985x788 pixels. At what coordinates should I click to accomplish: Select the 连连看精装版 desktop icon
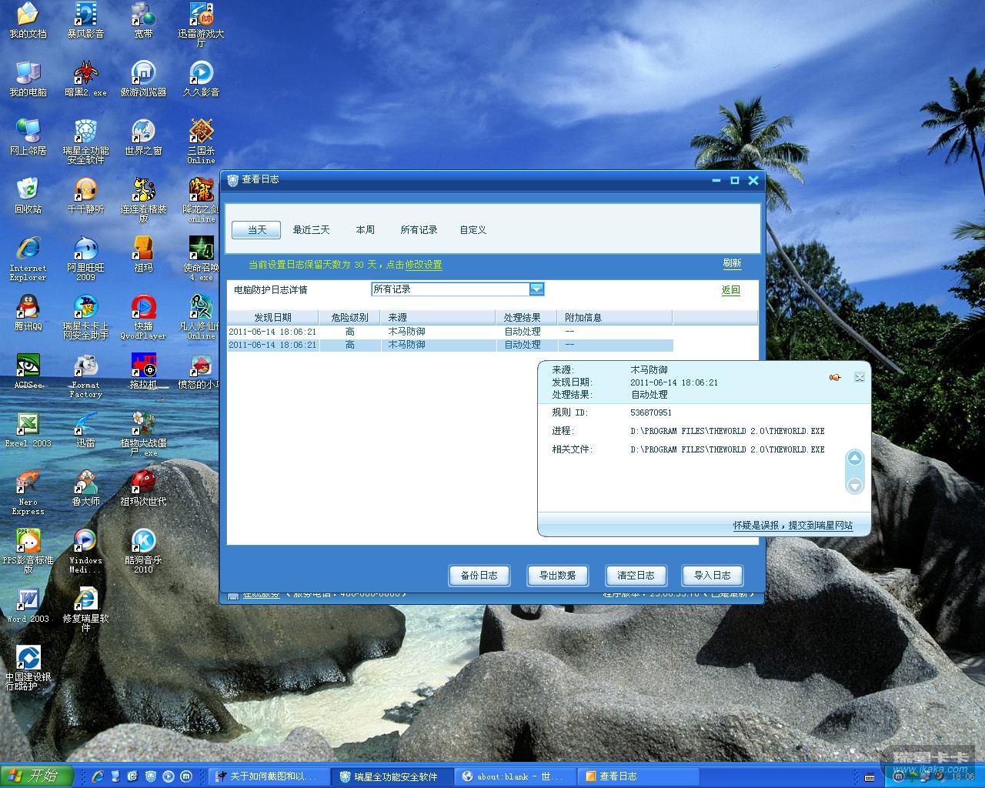pos(143,200)
